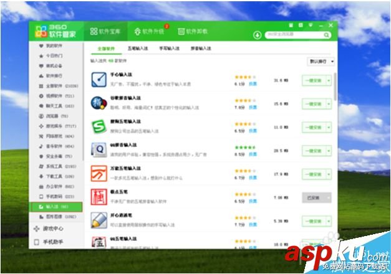Click 一键安装 for 搜狗五笔输入法

pos(314,128)
